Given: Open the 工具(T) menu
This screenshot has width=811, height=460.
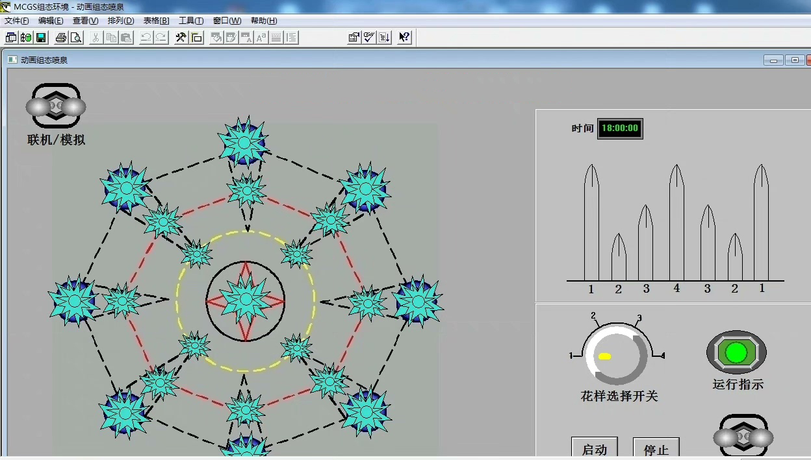Looking at the screenshot, I should pos(191,21).
